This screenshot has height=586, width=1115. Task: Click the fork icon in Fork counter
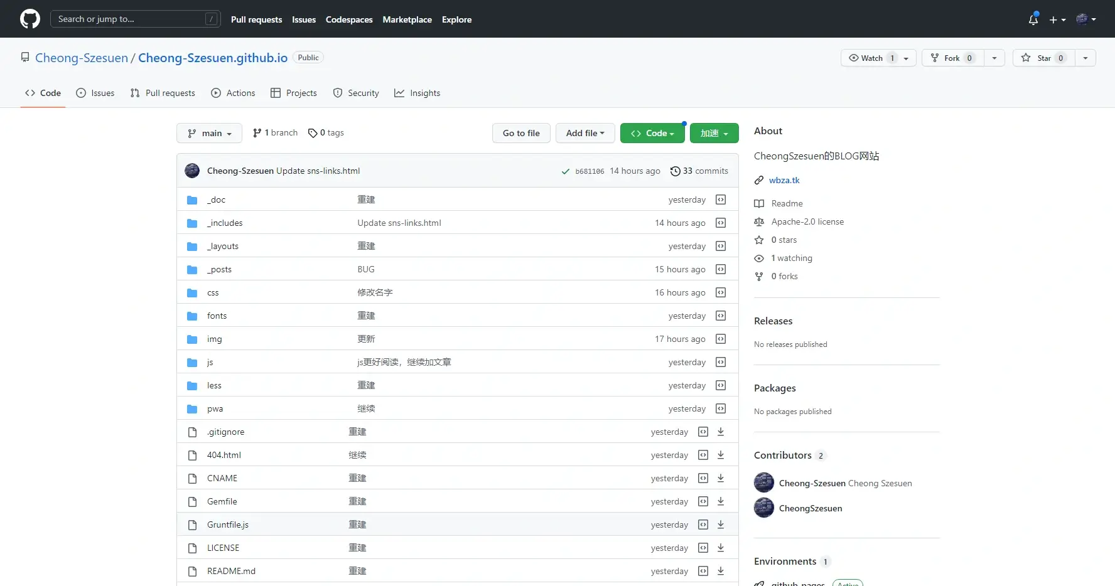(x=935, y=58)
